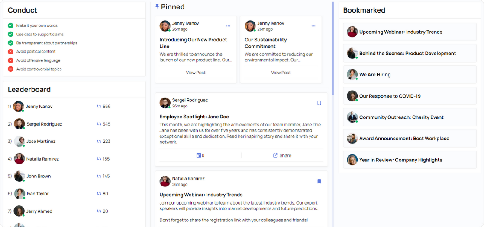Viewport: 484px width, 227px height.
Task: Click reshare icon next to Jenny Ivanov's 556
Action: 99,107
